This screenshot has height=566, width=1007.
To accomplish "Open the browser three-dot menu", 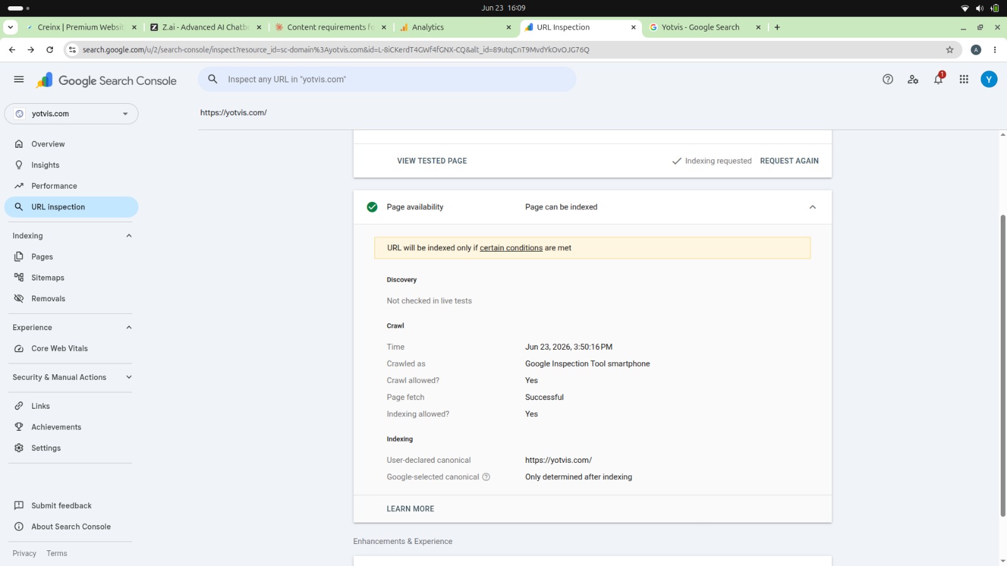I will [994, 50].
